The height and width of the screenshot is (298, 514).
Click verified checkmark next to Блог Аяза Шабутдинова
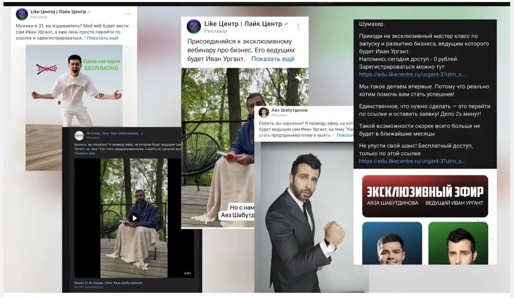(x=142, y=134)
